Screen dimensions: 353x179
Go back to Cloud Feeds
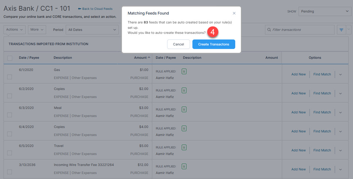(95, 9)
